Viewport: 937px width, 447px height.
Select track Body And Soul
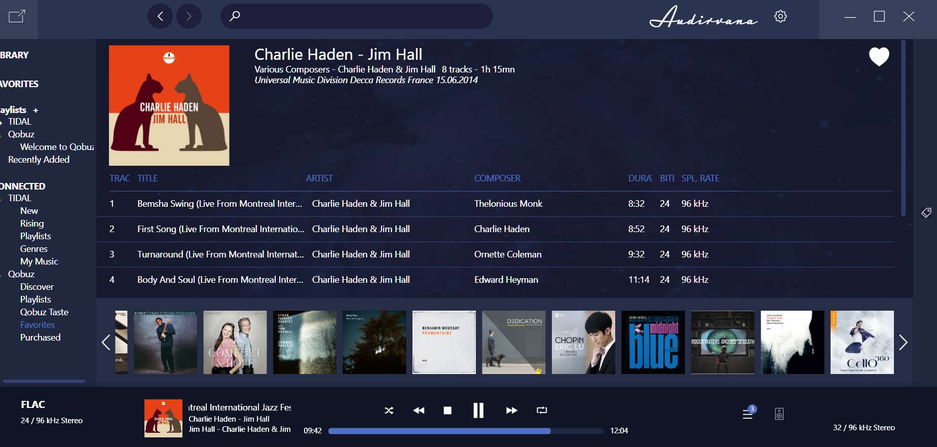tap(220, 280)
